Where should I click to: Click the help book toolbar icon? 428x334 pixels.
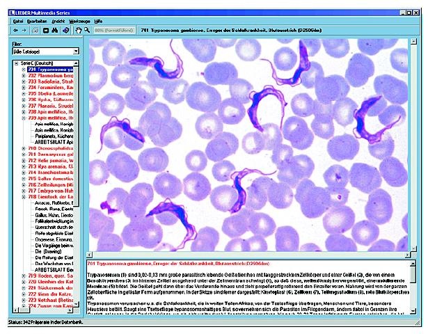click(66, 31)
